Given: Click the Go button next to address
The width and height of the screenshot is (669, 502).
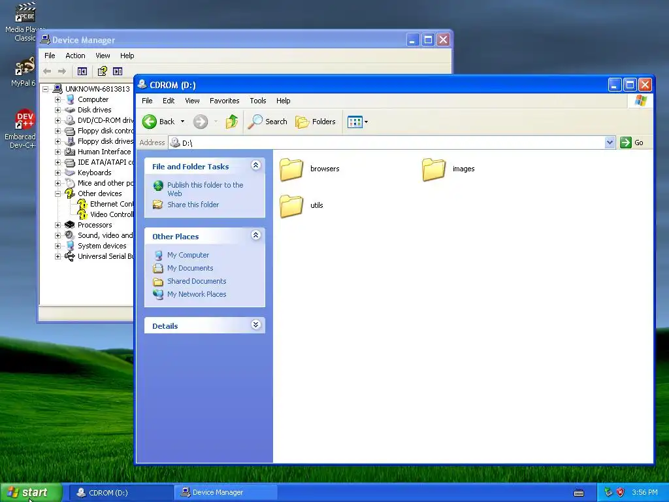Looking at the screenshot, I should tap(632, 142).
